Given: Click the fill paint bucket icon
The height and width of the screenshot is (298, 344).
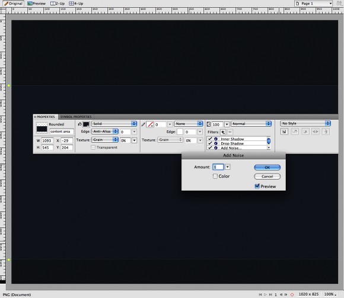Looking at the screenshot, I should tap(80, 124).
